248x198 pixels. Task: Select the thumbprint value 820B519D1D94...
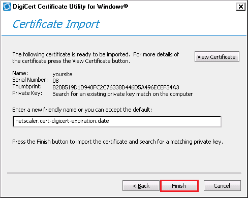(x=116, y=87)
